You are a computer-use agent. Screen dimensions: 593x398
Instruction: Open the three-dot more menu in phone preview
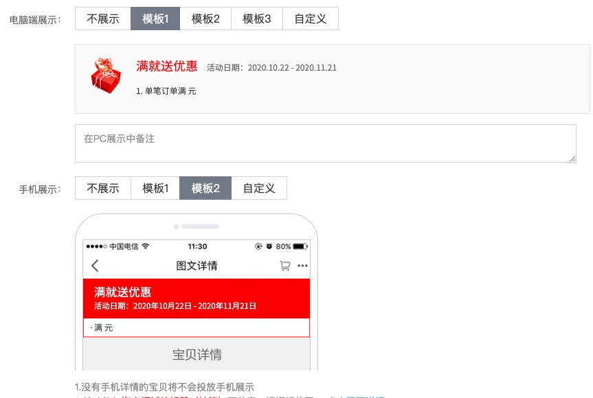point(302,266)
